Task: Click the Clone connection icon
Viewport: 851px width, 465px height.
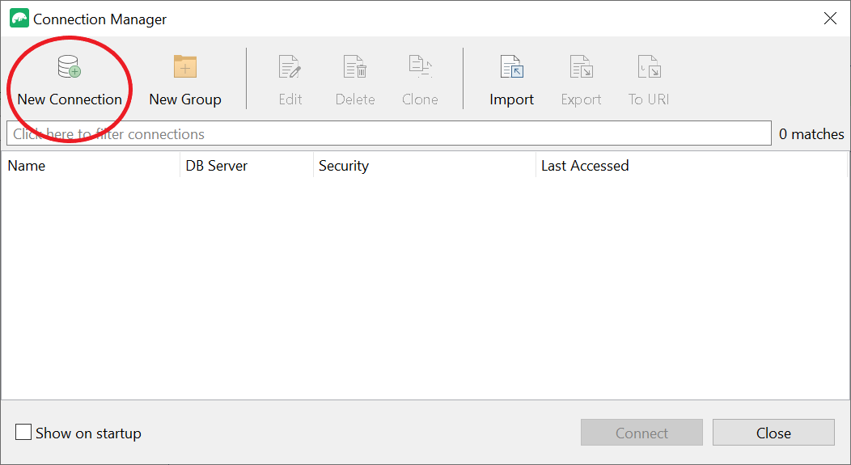Action: [x=420, y=67]
